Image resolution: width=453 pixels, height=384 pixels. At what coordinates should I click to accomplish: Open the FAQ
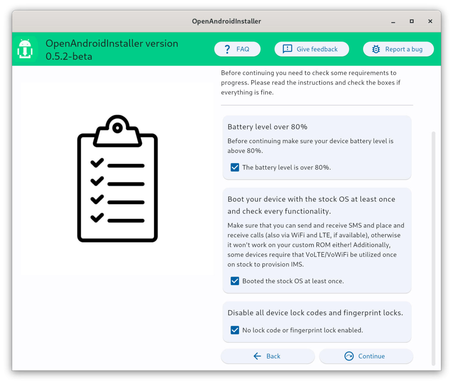237,49
